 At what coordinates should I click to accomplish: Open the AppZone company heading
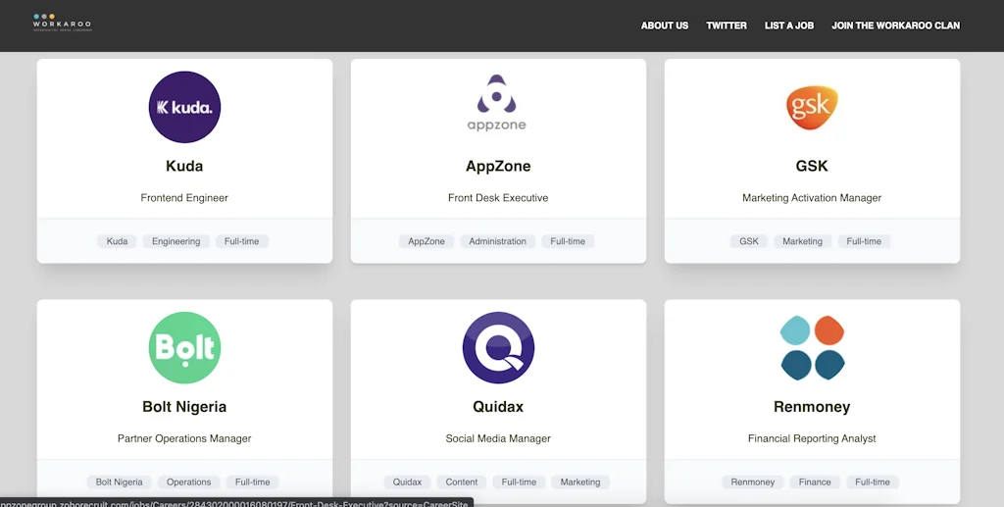click(x=498, y=166)
